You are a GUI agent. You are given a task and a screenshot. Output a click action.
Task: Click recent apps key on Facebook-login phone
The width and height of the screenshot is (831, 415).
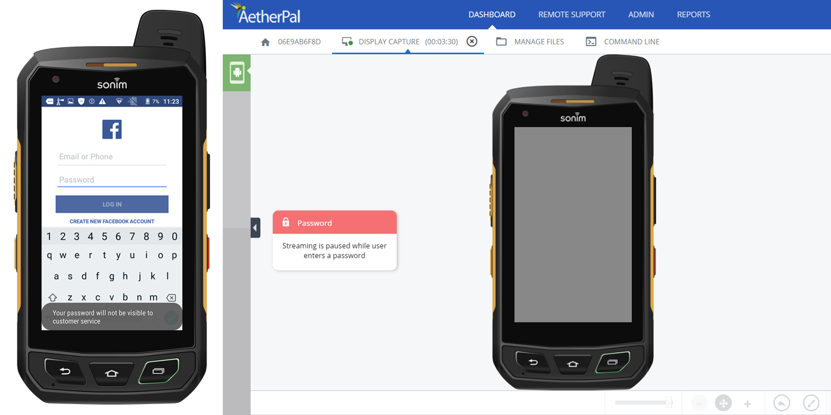159,371
